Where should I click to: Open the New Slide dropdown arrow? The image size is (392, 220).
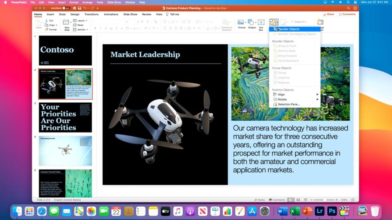click(71, 23)
